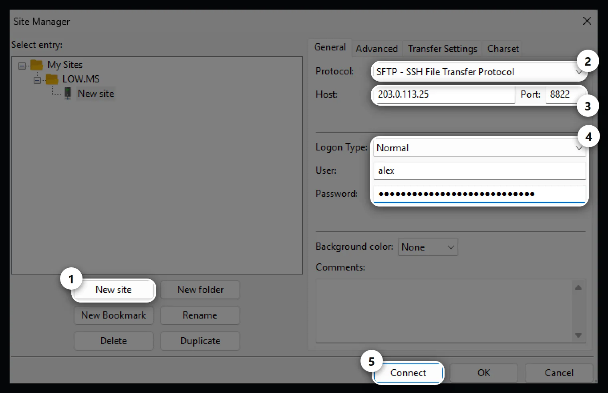Switch to the General tab
Viewport: 608px width, 393px height.
[x=330, y=47]
